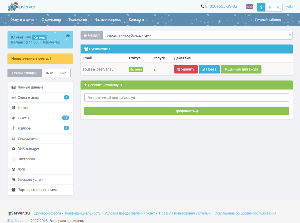Screen dimensions: 300x223
Task: Click the bell icon for Уведомления
Action: pyautogui.click(x=14, y=138)
